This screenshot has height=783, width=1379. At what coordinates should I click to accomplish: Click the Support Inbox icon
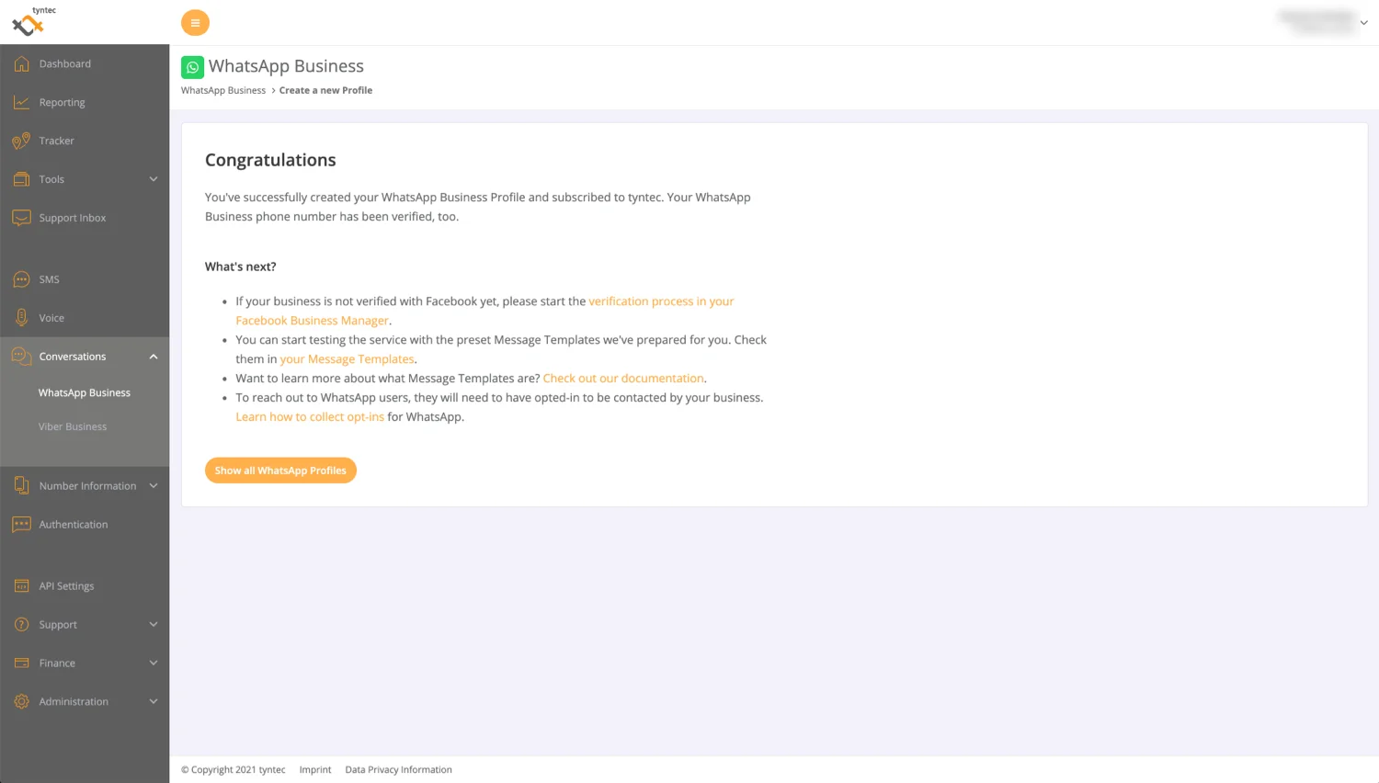point(21,218)
